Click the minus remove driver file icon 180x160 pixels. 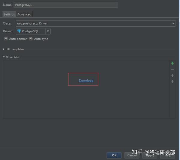click(172, 69)
